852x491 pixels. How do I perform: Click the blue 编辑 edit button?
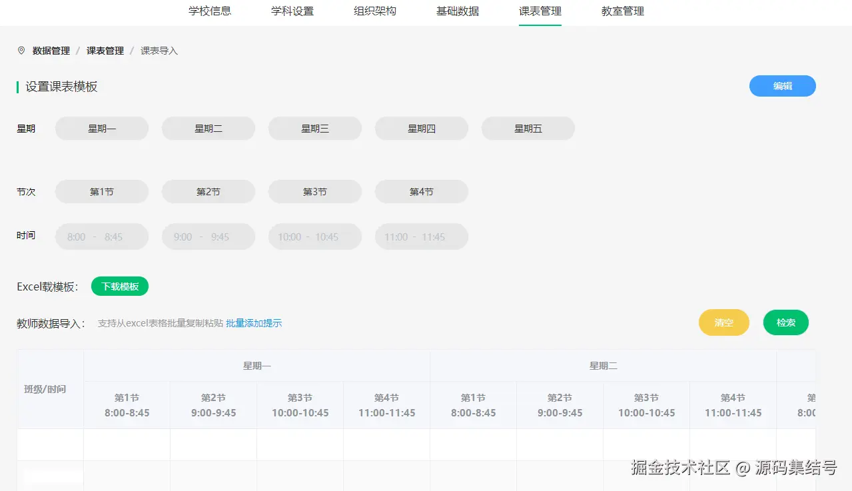pos(782,85)
